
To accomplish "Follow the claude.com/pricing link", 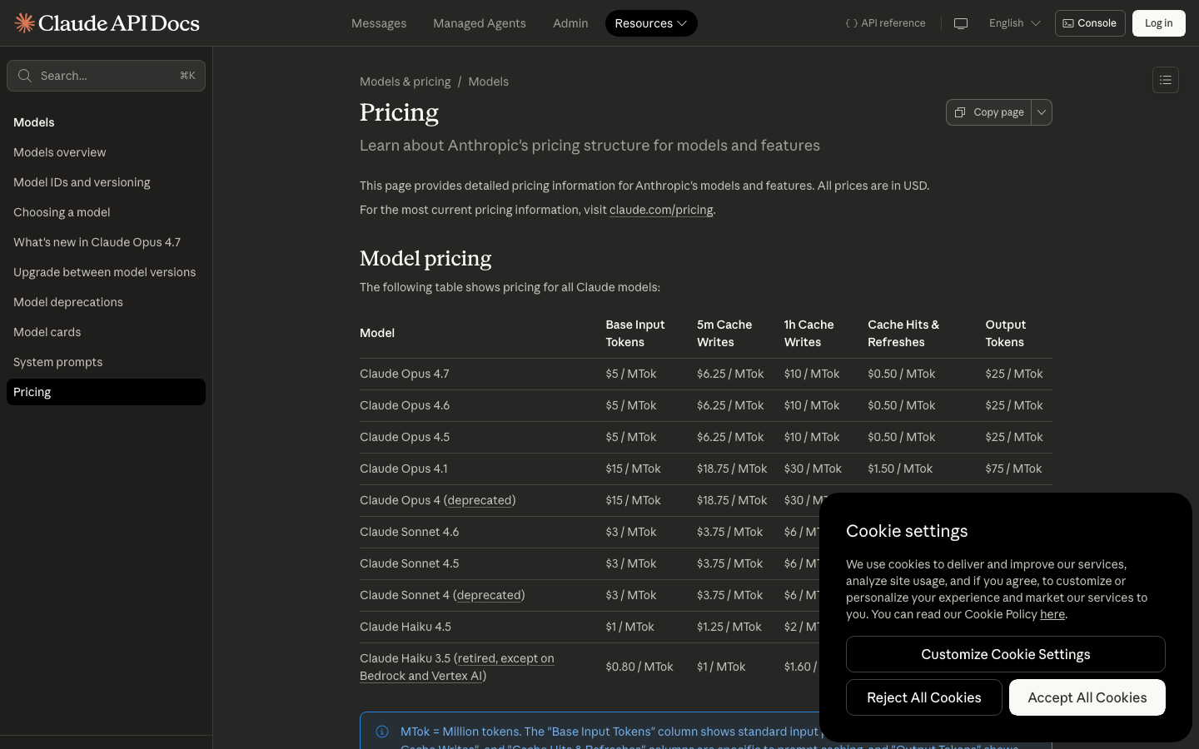I will pos(661,210).
